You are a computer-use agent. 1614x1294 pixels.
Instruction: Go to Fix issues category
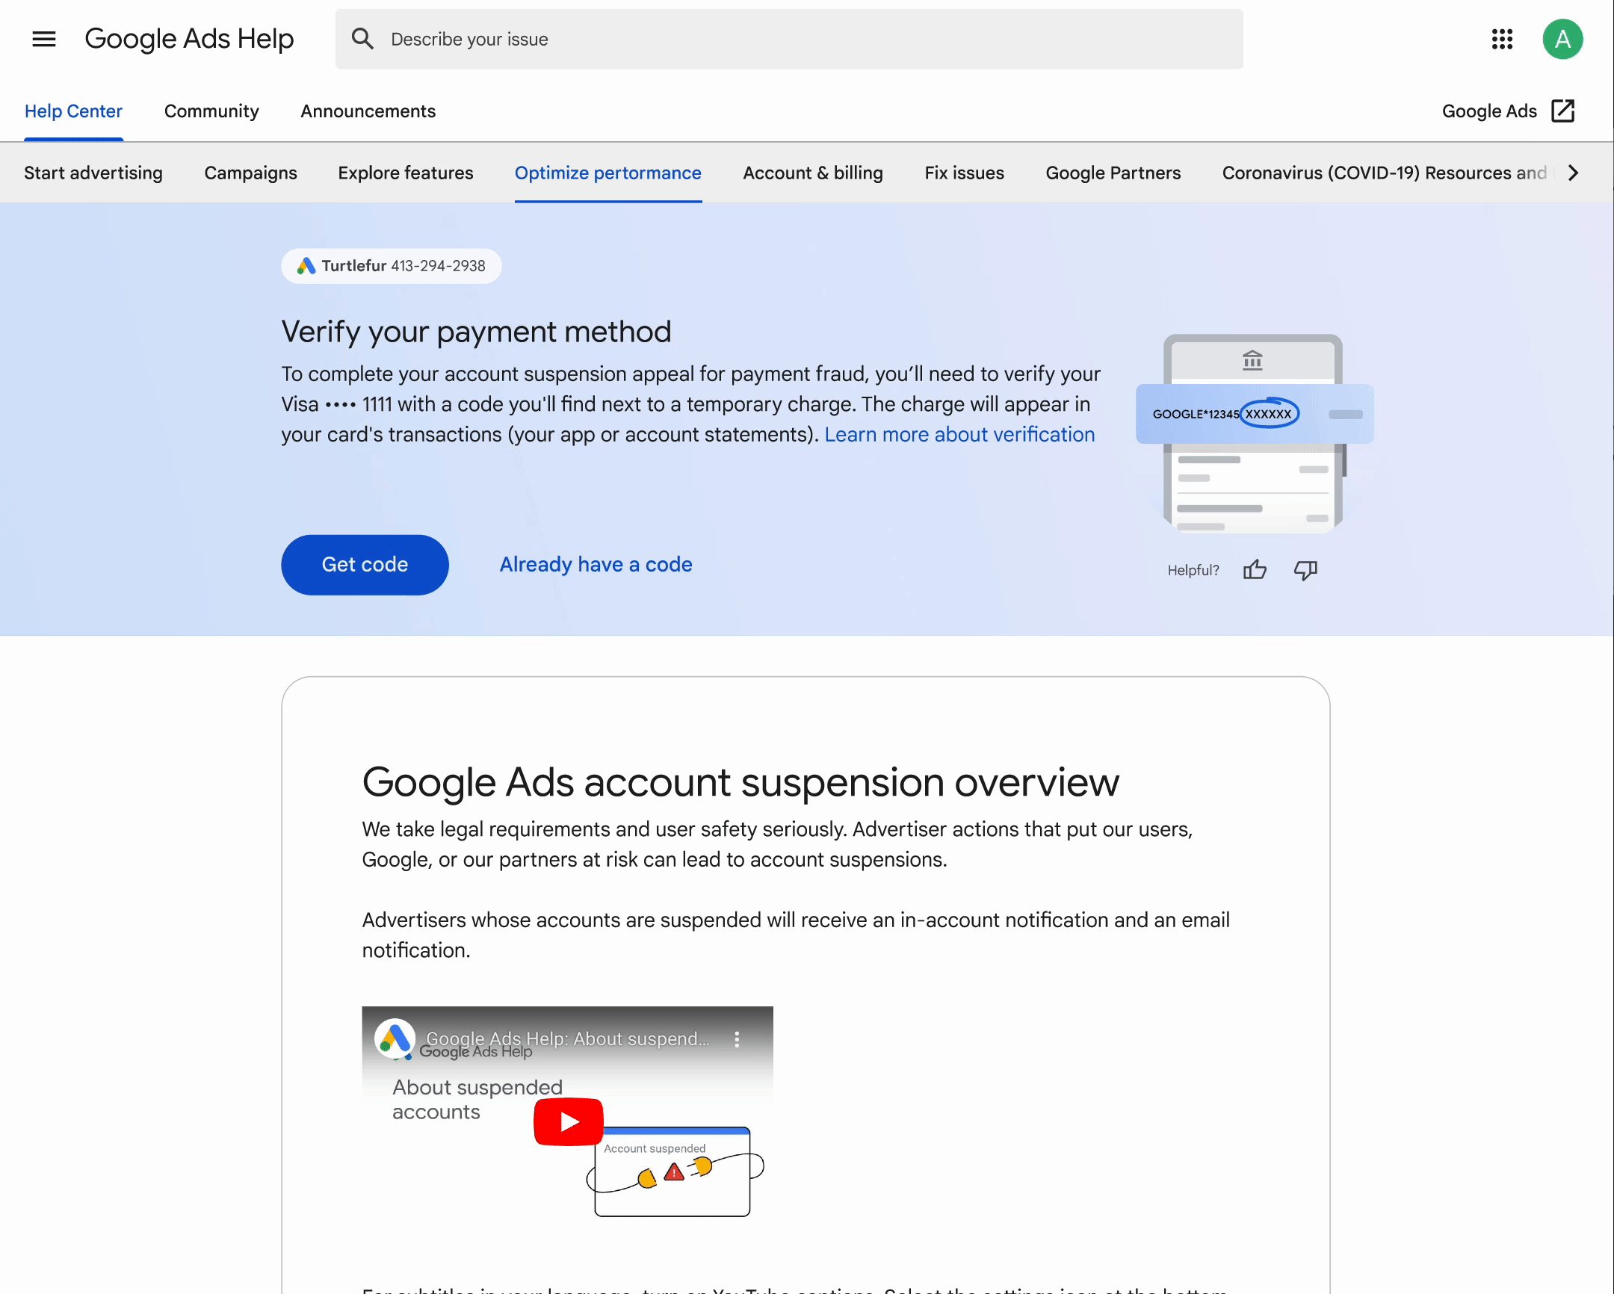point(964,173)
